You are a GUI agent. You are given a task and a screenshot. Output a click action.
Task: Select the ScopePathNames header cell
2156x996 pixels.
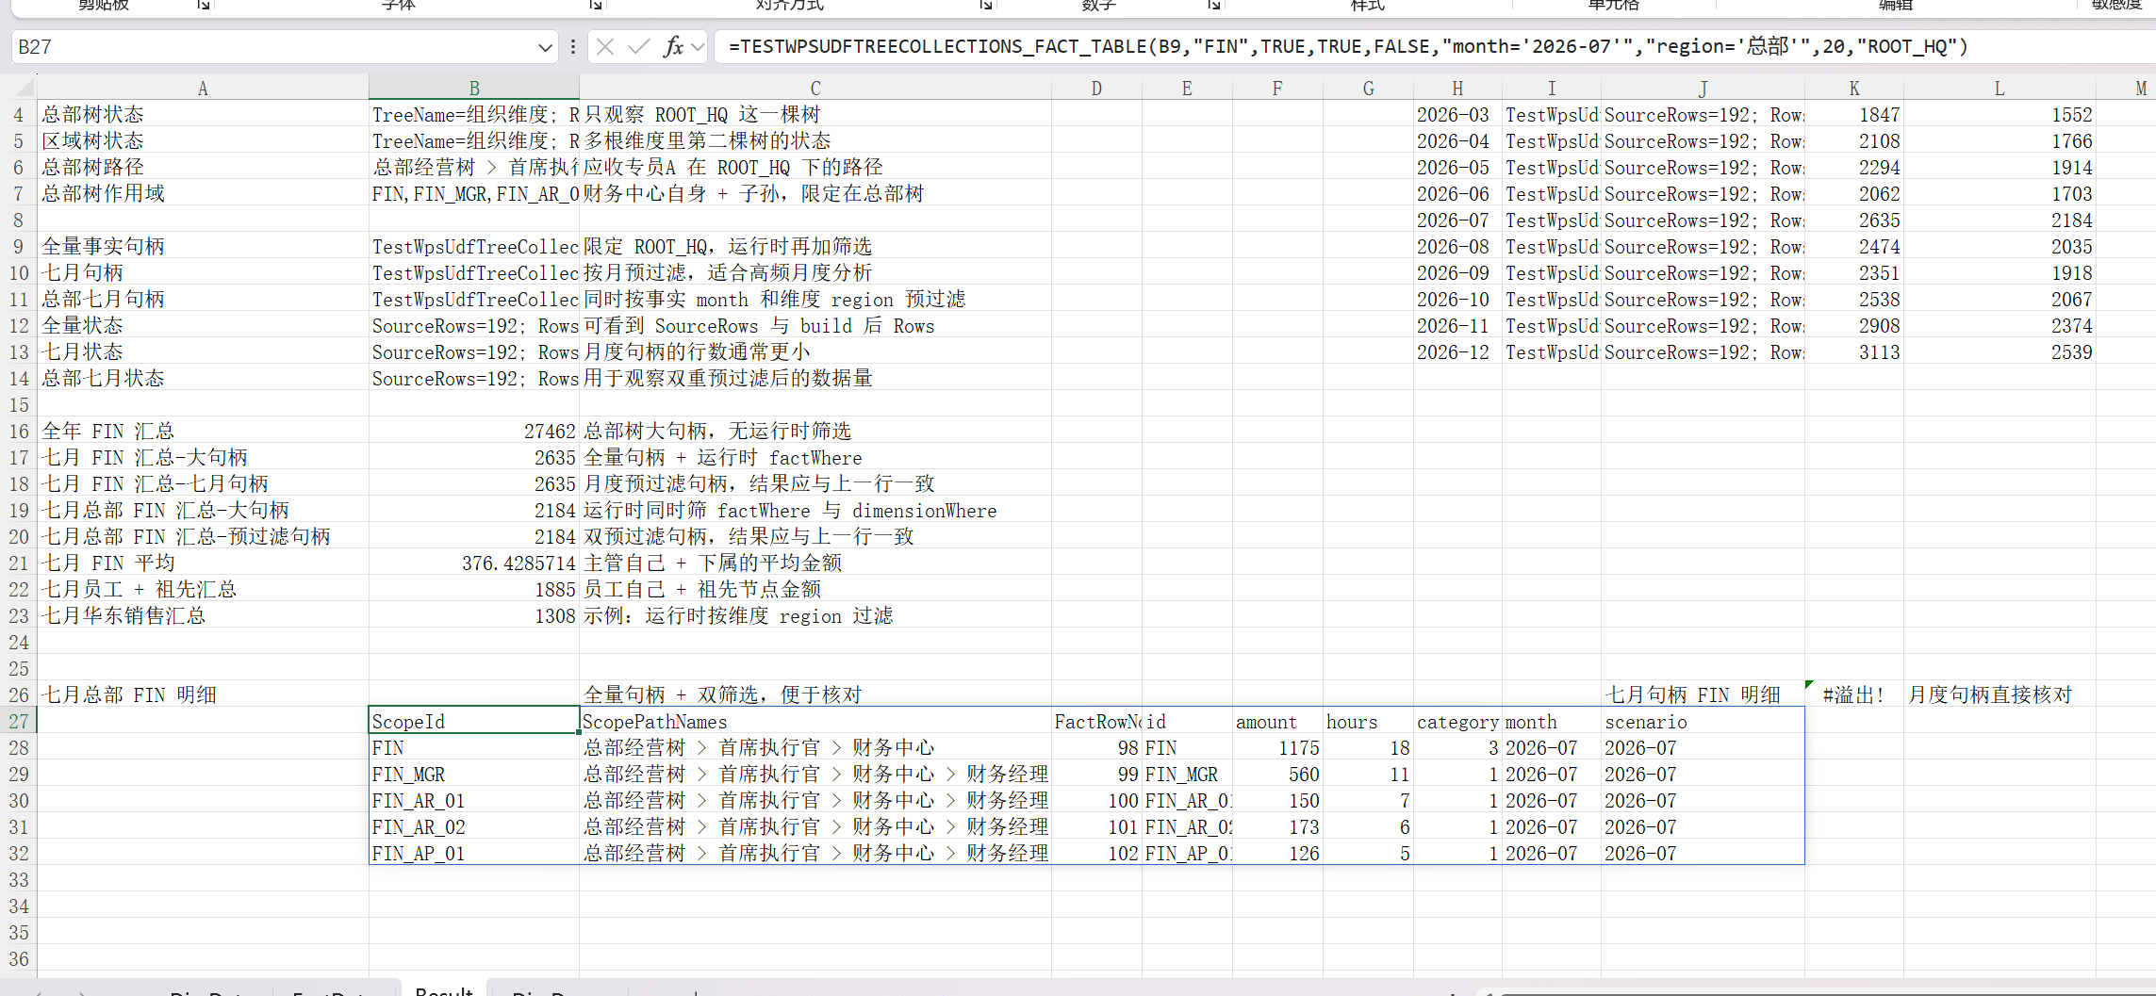pyautogui.click(x=815, y=721)
